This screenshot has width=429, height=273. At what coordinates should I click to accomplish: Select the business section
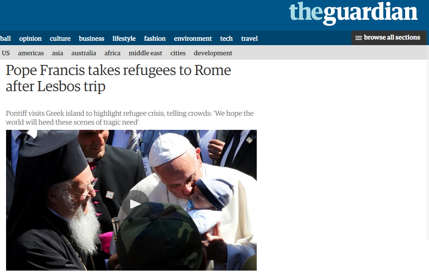(x=92, y=38)
